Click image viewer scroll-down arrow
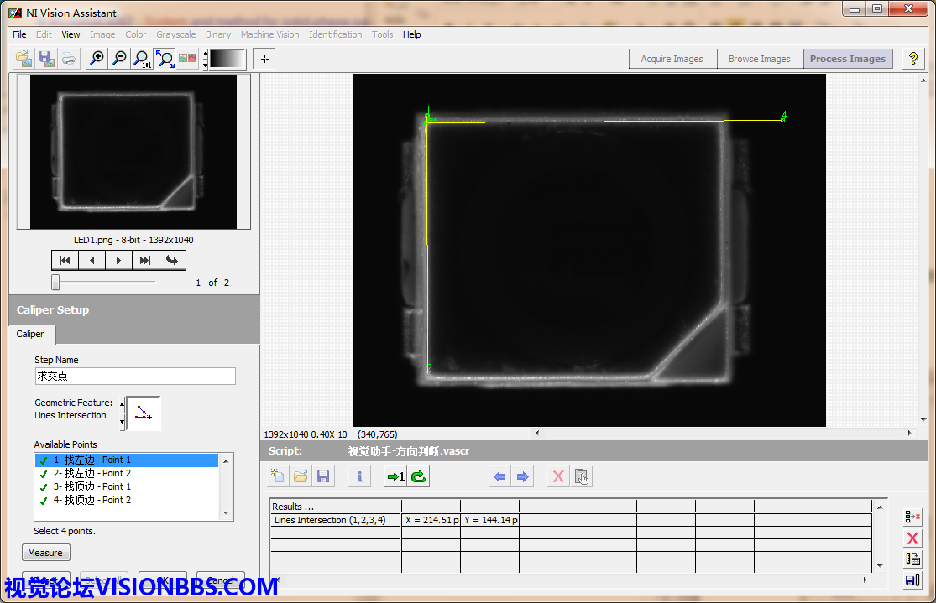 923,420
